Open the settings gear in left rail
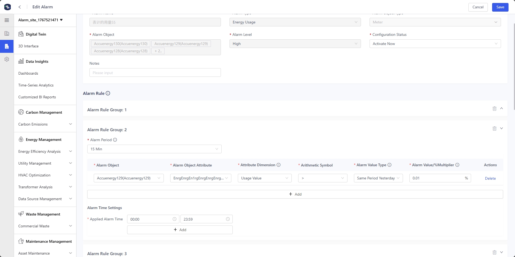Image resolution: width=515 pixels, height=257 pixels. click(x=7, y=59)
